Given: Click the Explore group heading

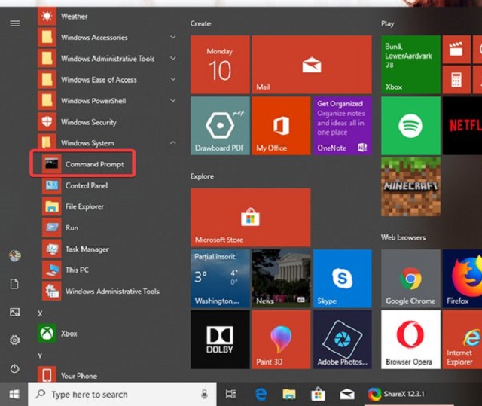Looking at the screenshot, I should pos(202,176).
